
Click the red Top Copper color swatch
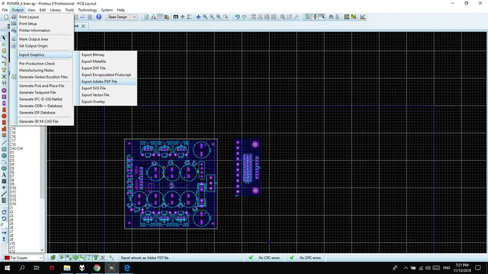[7, 258]
